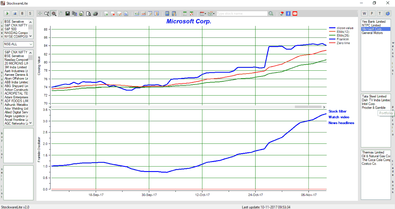The height and width of the screenshot is (209, 395).
Task: Click the edit stock pencil icon
Action: (119, 13)
